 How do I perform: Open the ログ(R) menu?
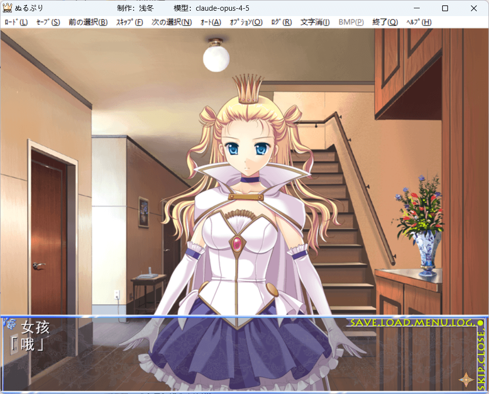(x=281, y=22)
